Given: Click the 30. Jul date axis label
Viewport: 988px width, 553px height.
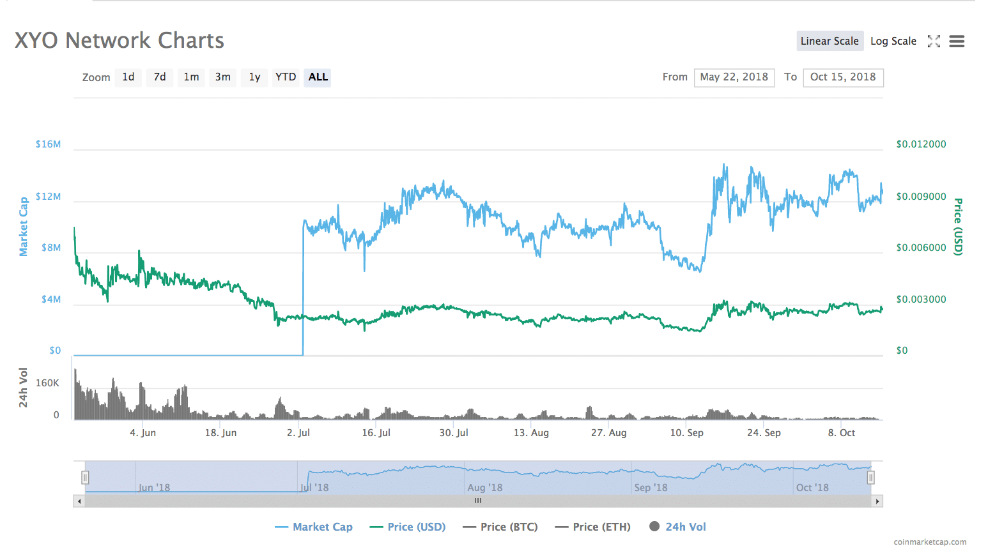Looking at the screenshot, I should 454,433.
